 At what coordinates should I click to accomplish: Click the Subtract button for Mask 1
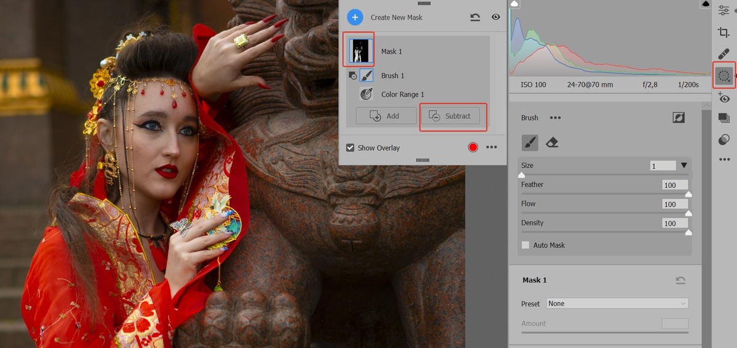(450, 116)
